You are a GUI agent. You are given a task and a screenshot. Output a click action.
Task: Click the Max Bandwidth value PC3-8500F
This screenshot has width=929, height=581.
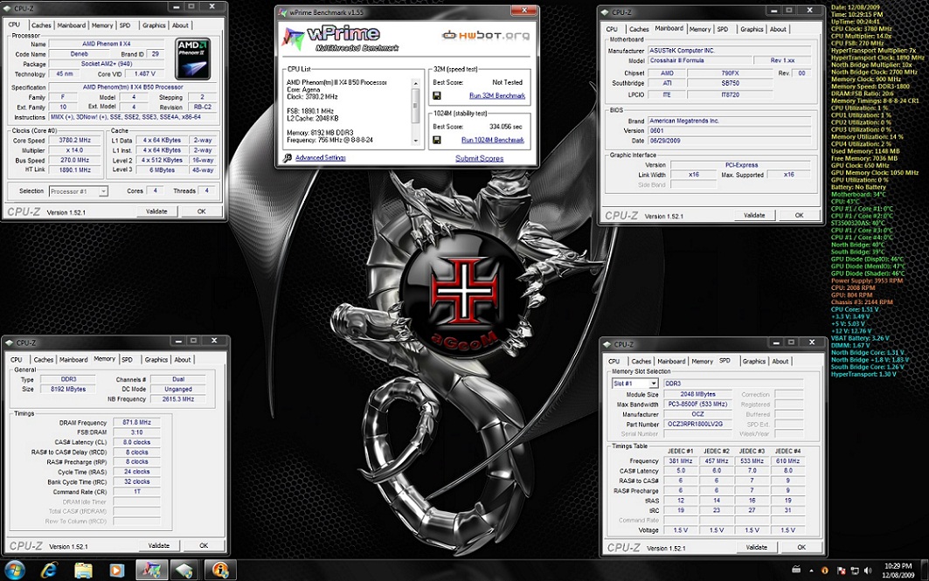tap(698, 404)
